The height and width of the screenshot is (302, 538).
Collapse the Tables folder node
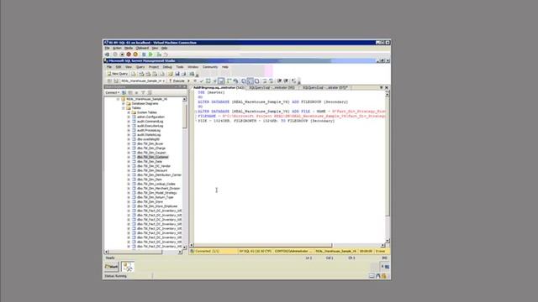[124, 108]
